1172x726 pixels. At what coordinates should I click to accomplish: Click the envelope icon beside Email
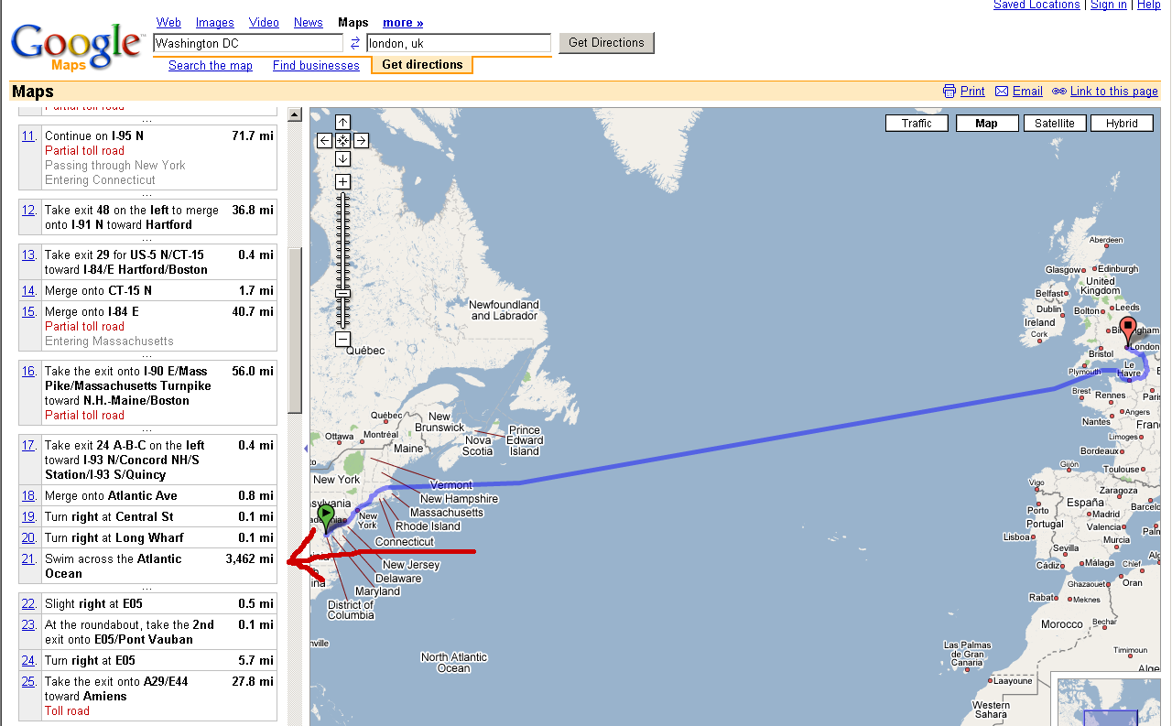1002,92
